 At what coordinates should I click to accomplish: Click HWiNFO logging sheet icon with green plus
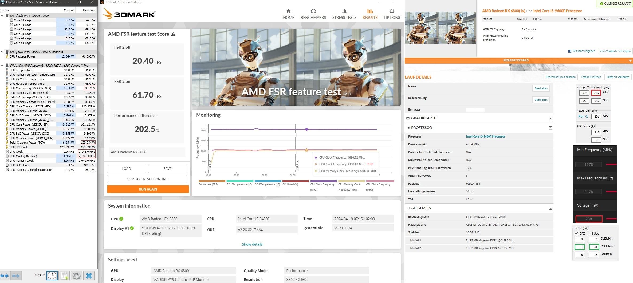click(64, 276)
